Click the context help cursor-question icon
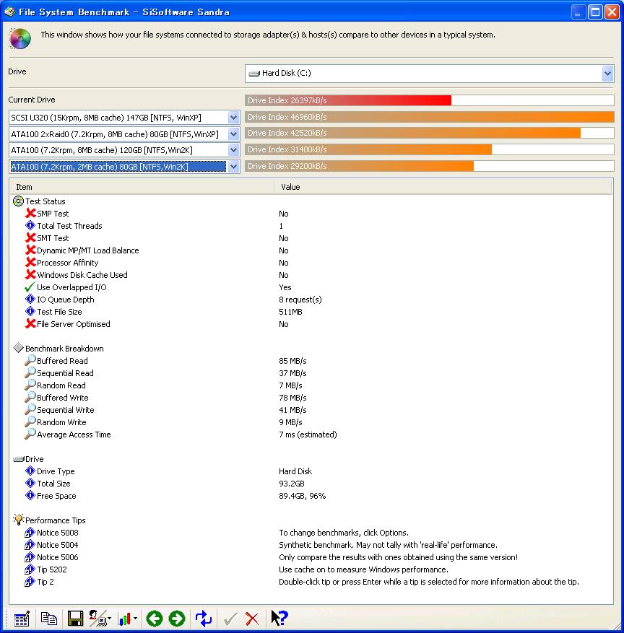 pos(279,618)
